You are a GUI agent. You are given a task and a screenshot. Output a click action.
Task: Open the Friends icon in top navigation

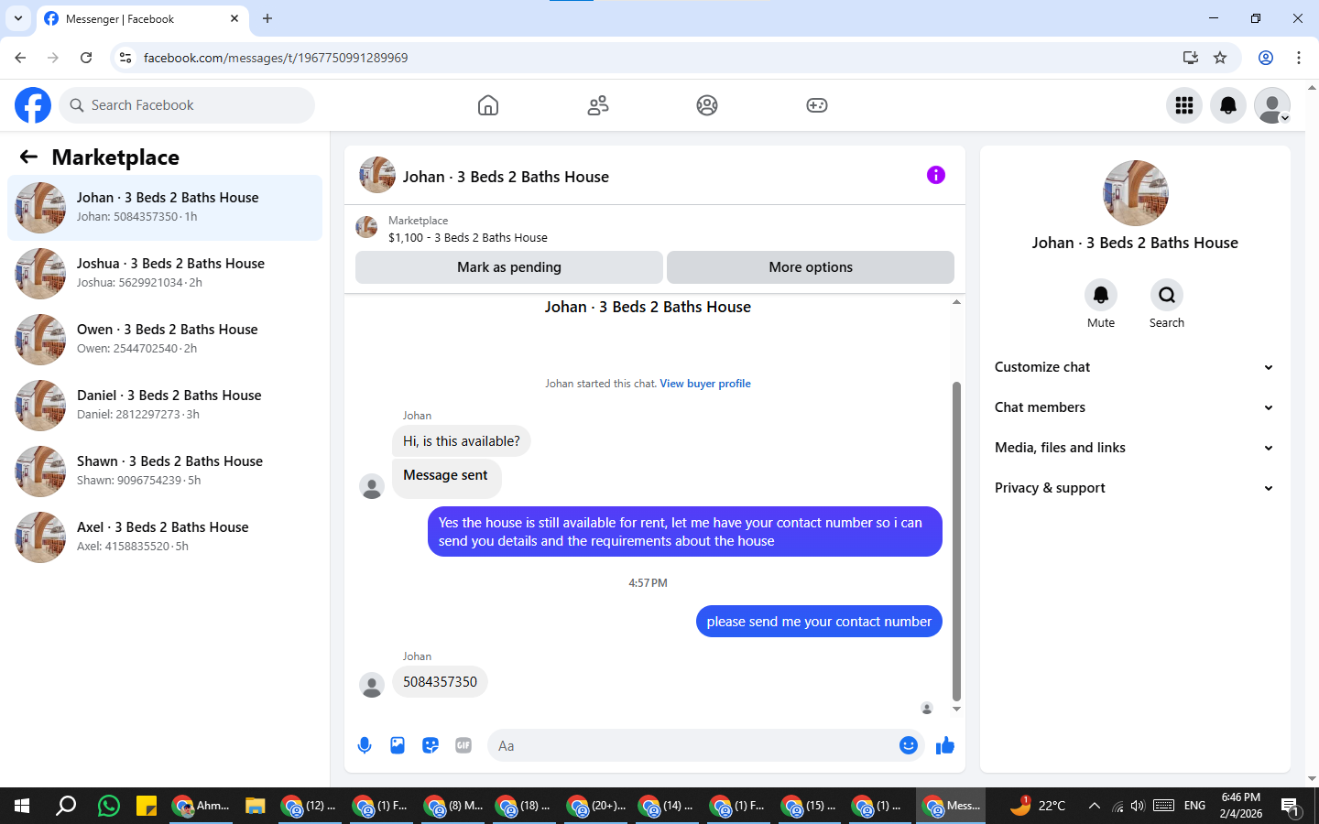598,105
